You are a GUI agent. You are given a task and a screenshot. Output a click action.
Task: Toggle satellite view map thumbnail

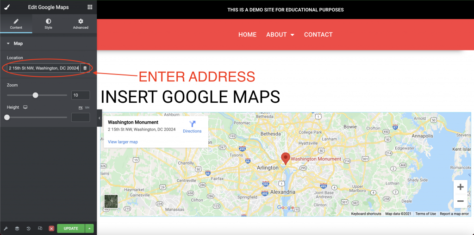pyautogui.click(x=111, y=201)
